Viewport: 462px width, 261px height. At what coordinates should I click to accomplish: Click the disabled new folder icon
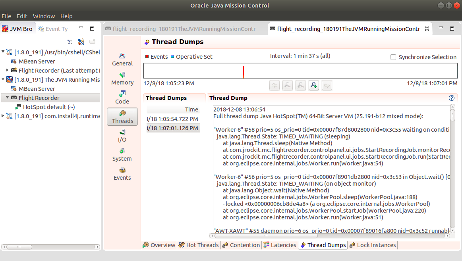[x=92, y=42]
